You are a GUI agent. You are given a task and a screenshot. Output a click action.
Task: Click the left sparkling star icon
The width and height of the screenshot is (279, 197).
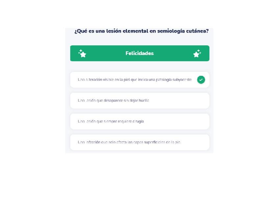[82, 53]
